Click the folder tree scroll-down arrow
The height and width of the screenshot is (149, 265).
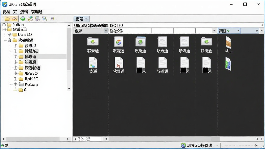click(x=69, y=88)
